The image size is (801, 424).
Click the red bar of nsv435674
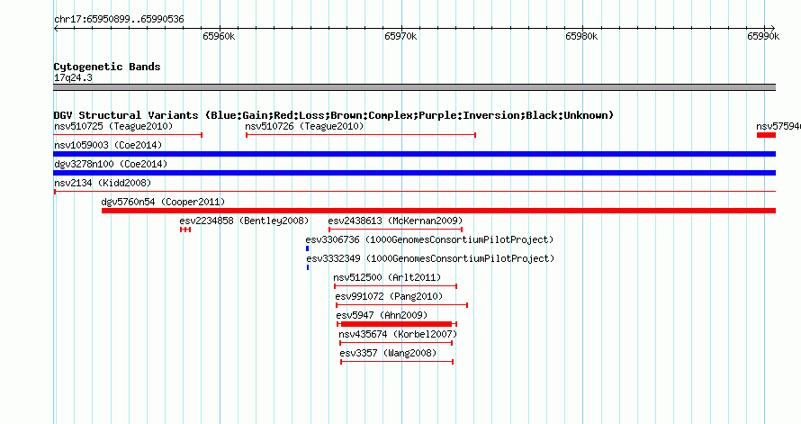396,343
